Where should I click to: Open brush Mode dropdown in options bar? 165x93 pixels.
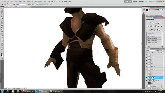coord(21,4)
